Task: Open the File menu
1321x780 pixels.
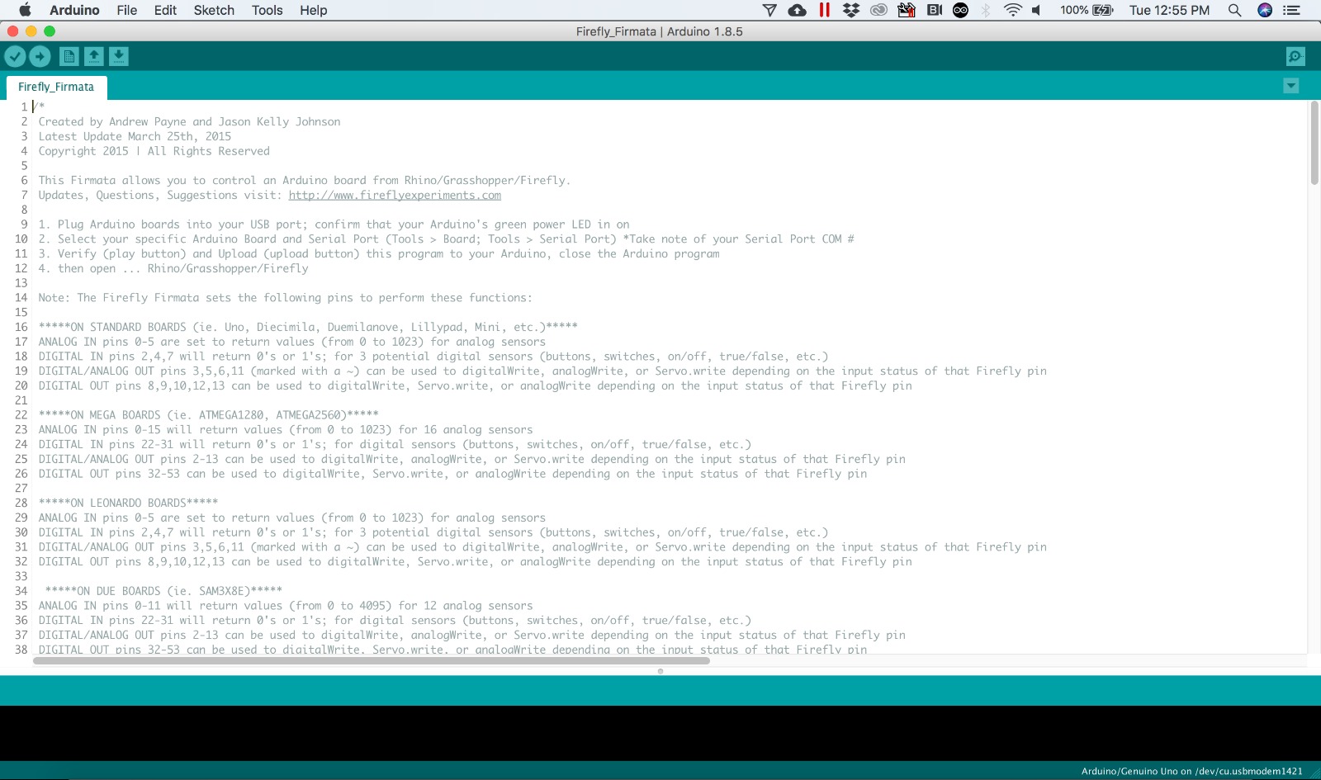Action: (x=127, y=10)
